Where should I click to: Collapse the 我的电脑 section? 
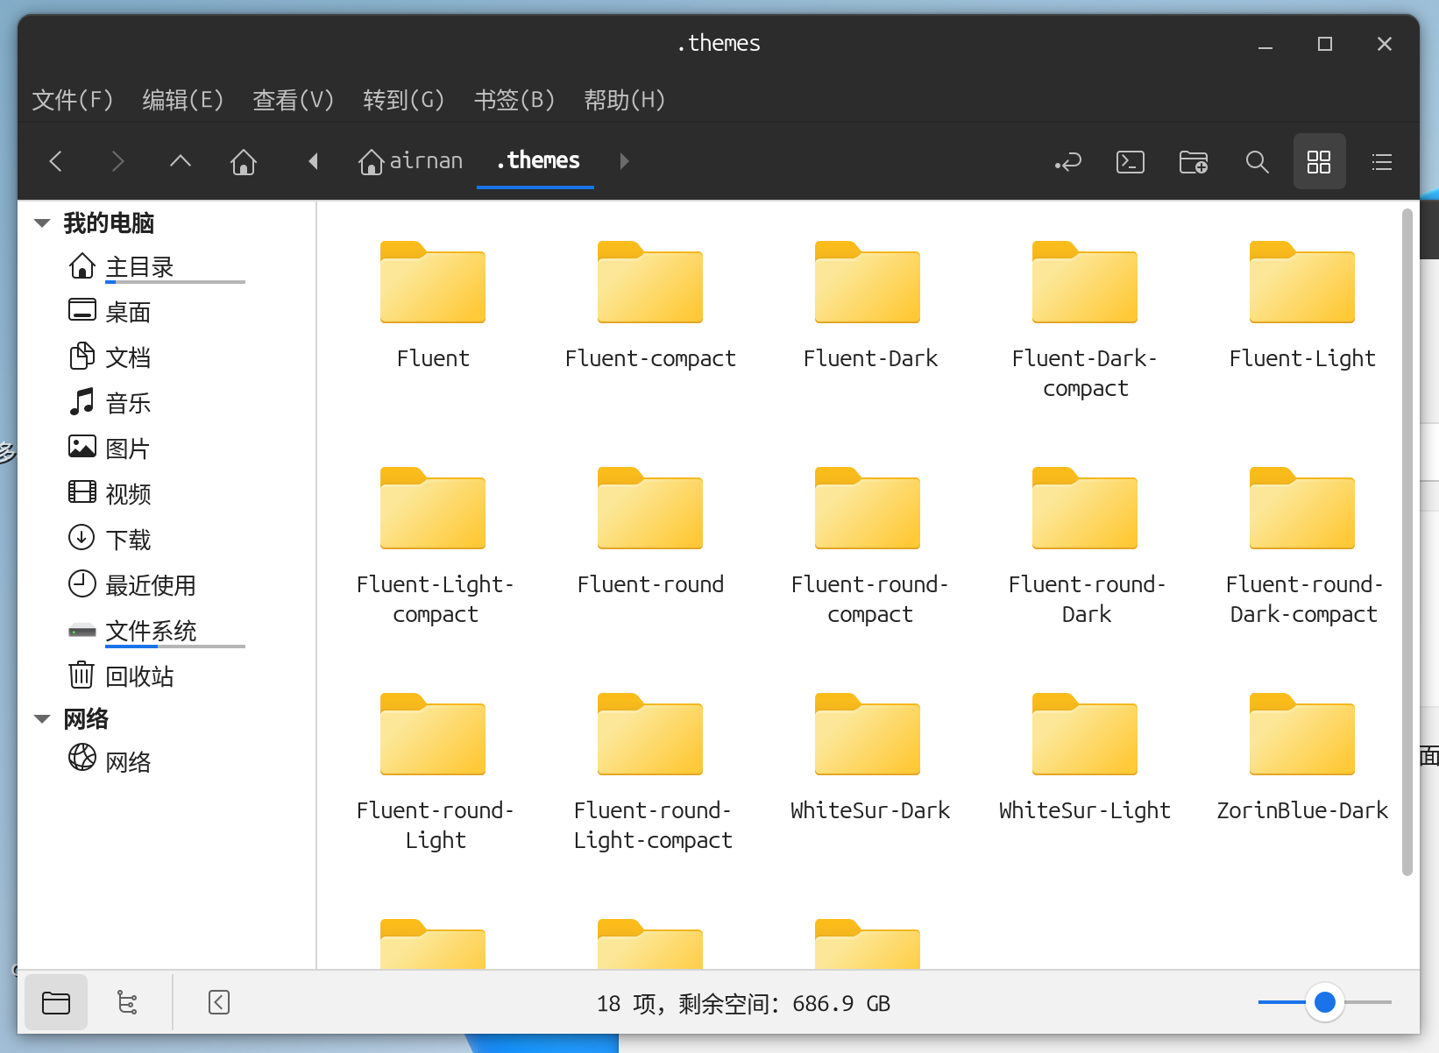pyautogui.click(x=42, y=223)
